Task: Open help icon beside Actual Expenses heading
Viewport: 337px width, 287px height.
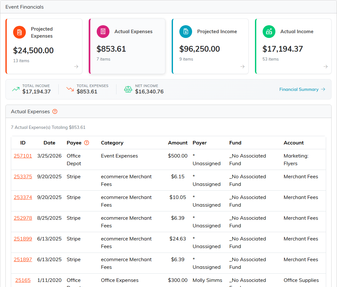Action: click(55, 112)
